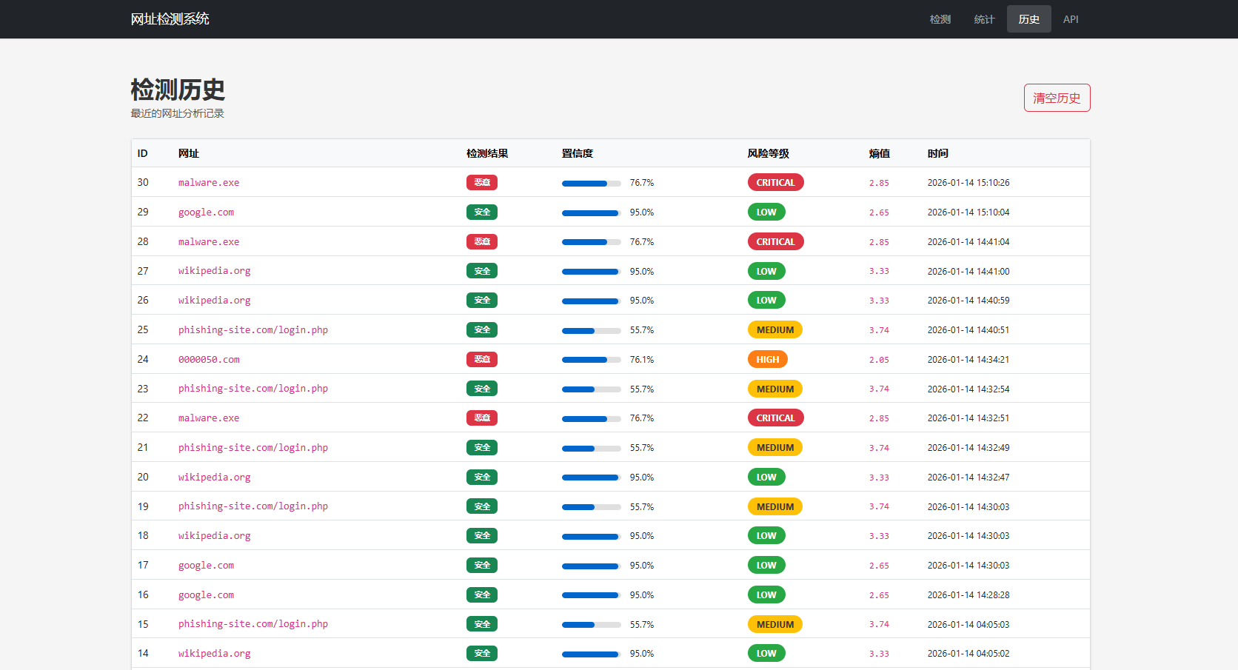This screenshot has width=1238, height=670.
Task: Click the confidence bar in row 24
Action: 592,360
